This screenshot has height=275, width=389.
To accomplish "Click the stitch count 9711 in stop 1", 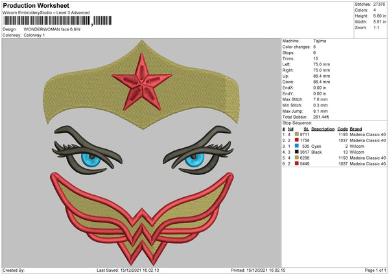I will [x=305, y=134].
